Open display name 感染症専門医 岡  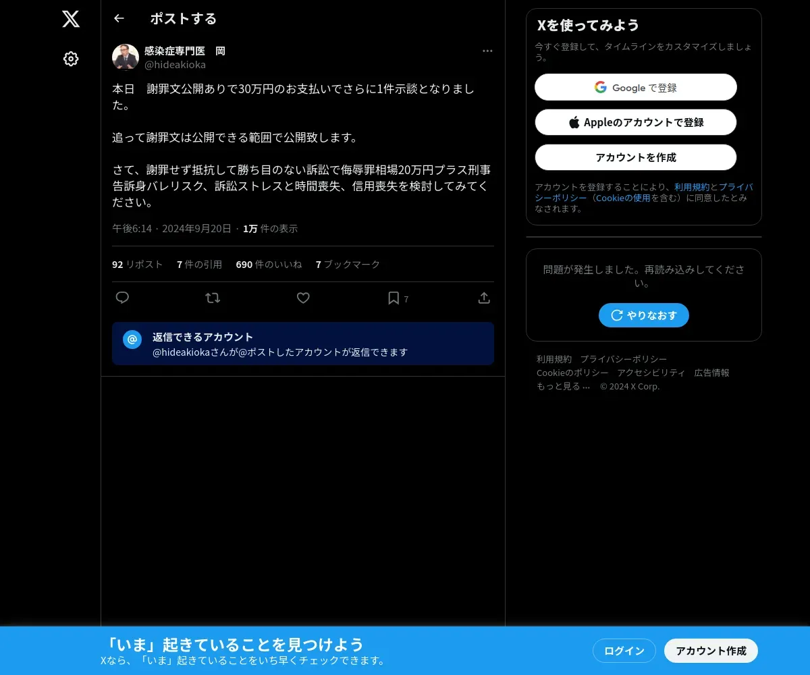185,51
